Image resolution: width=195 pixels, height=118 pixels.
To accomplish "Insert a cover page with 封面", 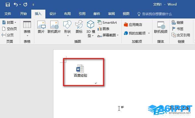I will point(8,23).
